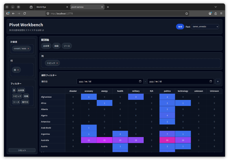
Task: Open calendar picker on the end date field
Action: 210,81
